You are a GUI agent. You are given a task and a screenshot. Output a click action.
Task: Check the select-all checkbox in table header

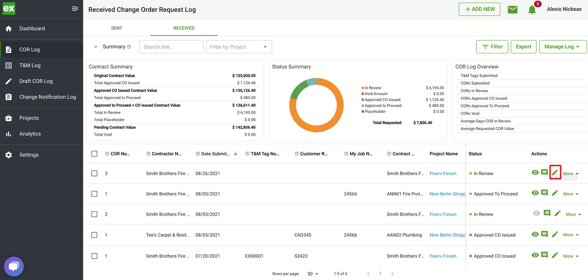point(94,154)
